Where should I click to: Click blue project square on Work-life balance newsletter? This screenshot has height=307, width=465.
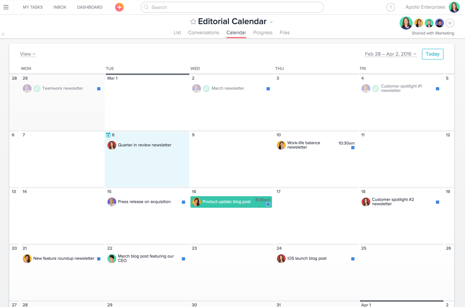tap(353, 148)
